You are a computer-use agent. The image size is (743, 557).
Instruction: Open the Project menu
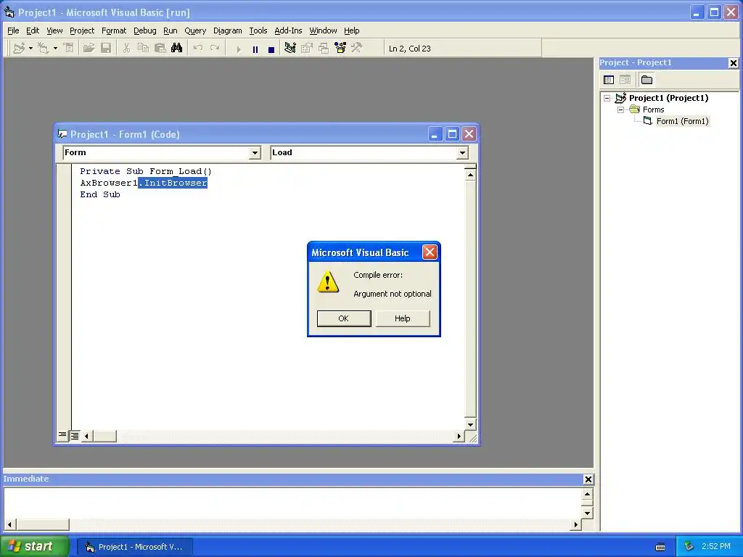[x=82, y=30]
